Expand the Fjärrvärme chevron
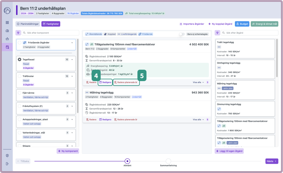 pyautogui.click(x=72, y=93)
